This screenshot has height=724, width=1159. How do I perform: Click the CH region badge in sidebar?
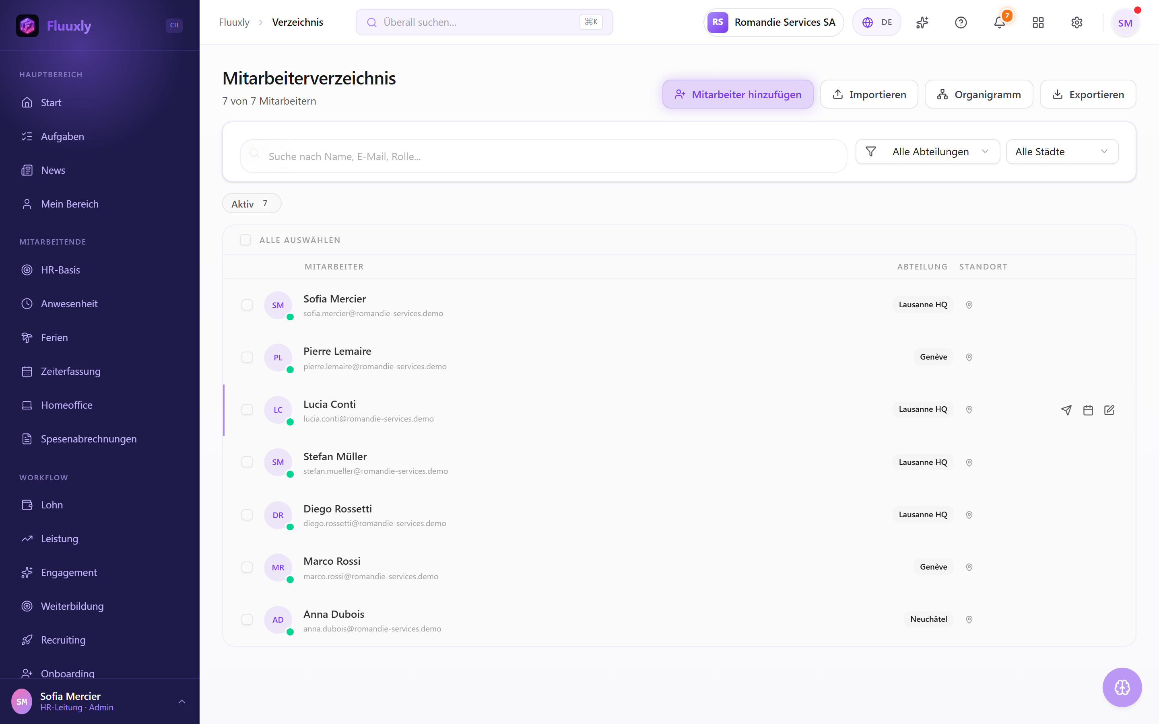pyautogui.click(x=174, y=25)
